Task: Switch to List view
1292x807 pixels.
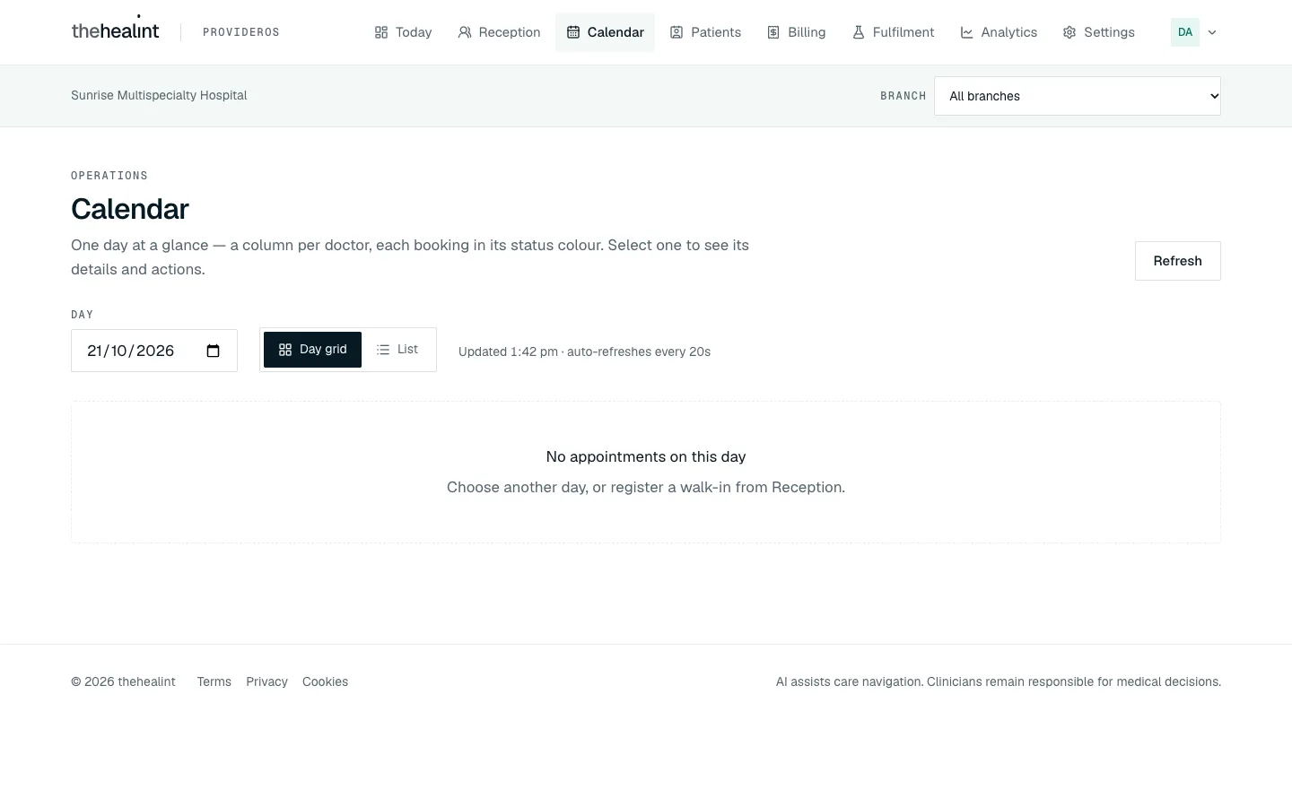Action: [397, 350]
